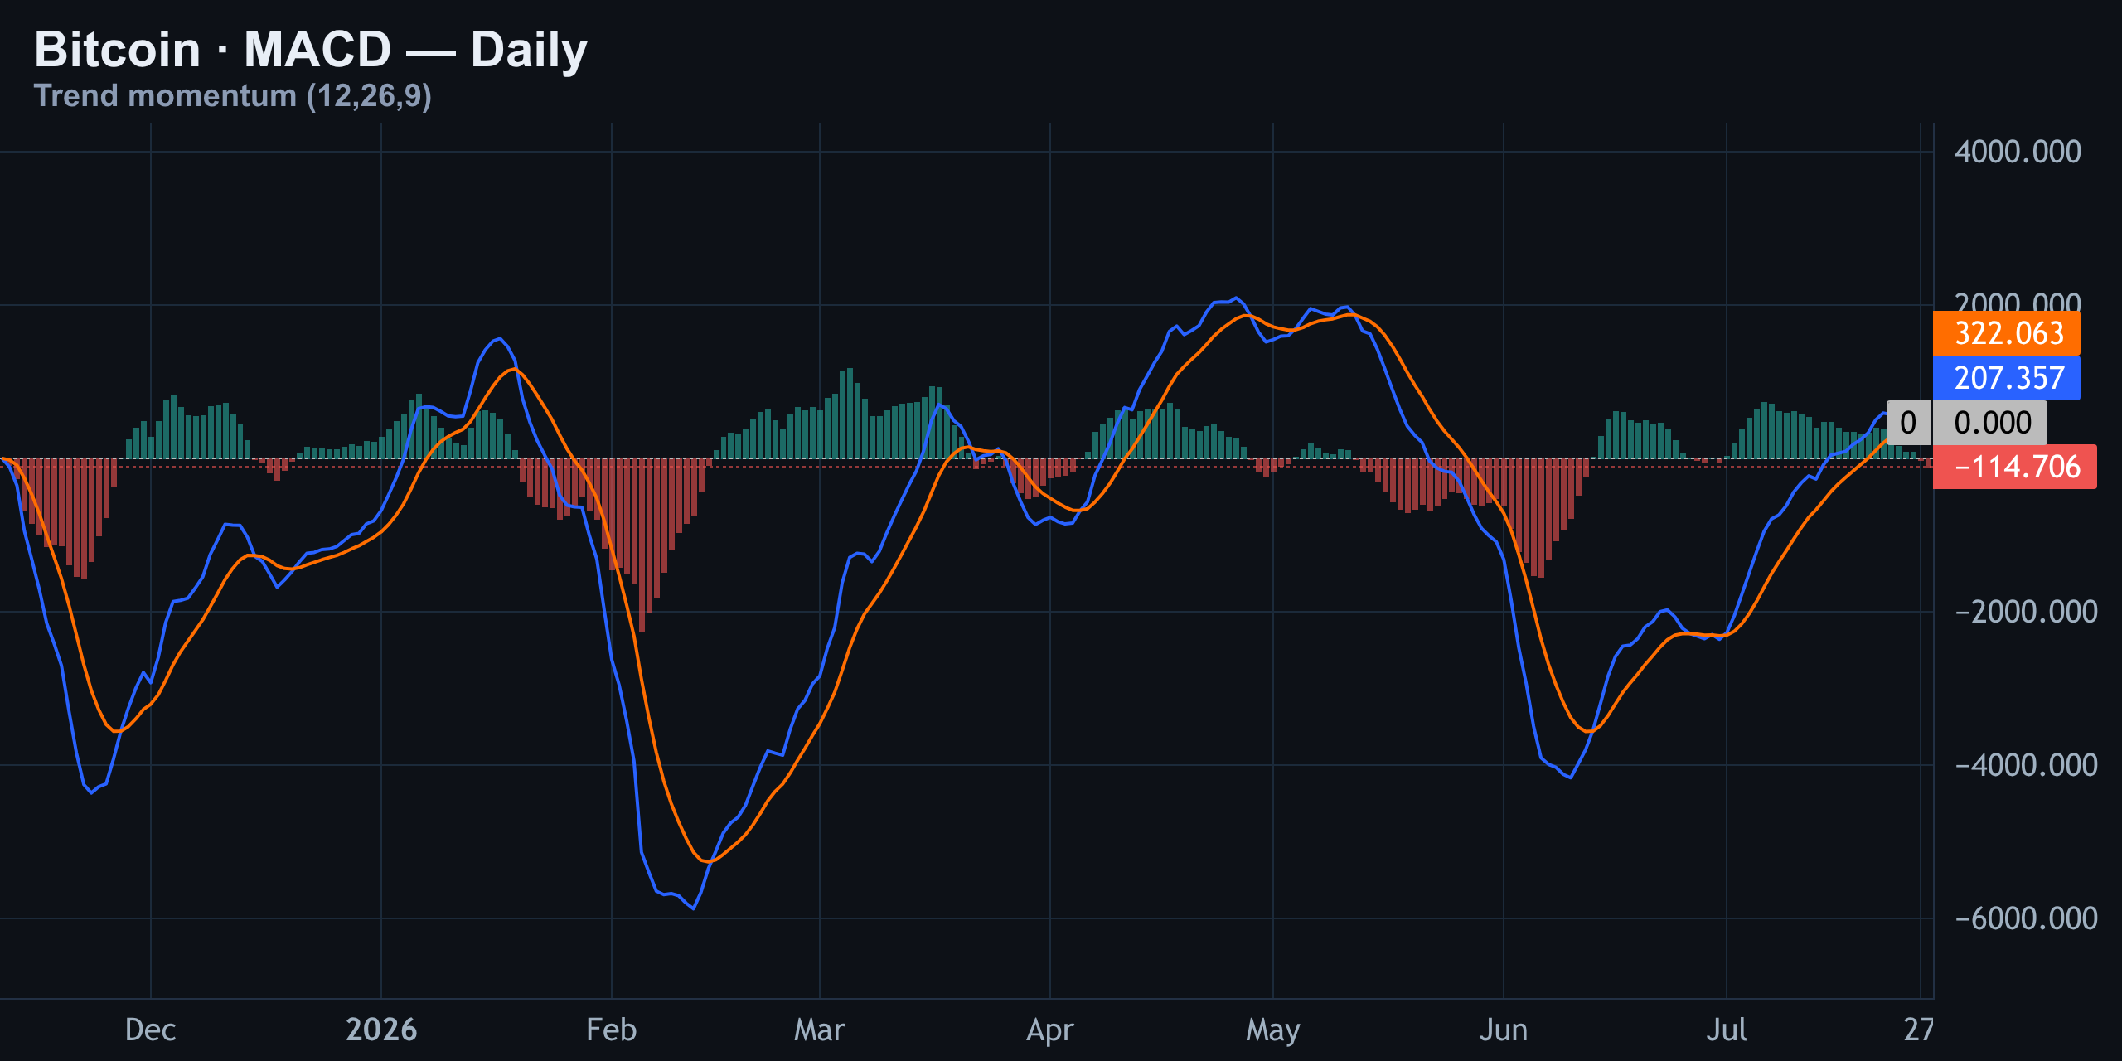Click the May date label
2122x1061 pixels.
click(1272, 1030)
